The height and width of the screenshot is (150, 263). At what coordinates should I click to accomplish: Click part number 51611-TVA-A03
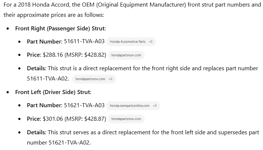[84, 42]
